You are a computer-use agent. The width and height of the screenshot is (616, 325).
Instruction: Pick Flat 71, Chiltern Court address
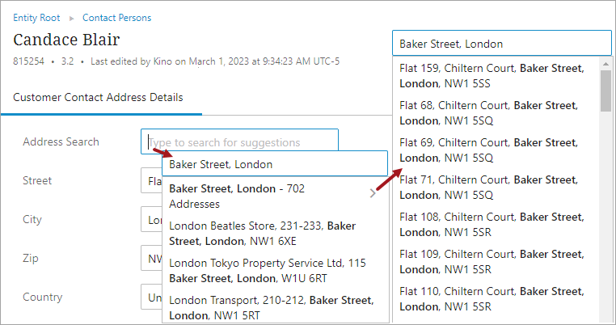click(x=495, y=188)
